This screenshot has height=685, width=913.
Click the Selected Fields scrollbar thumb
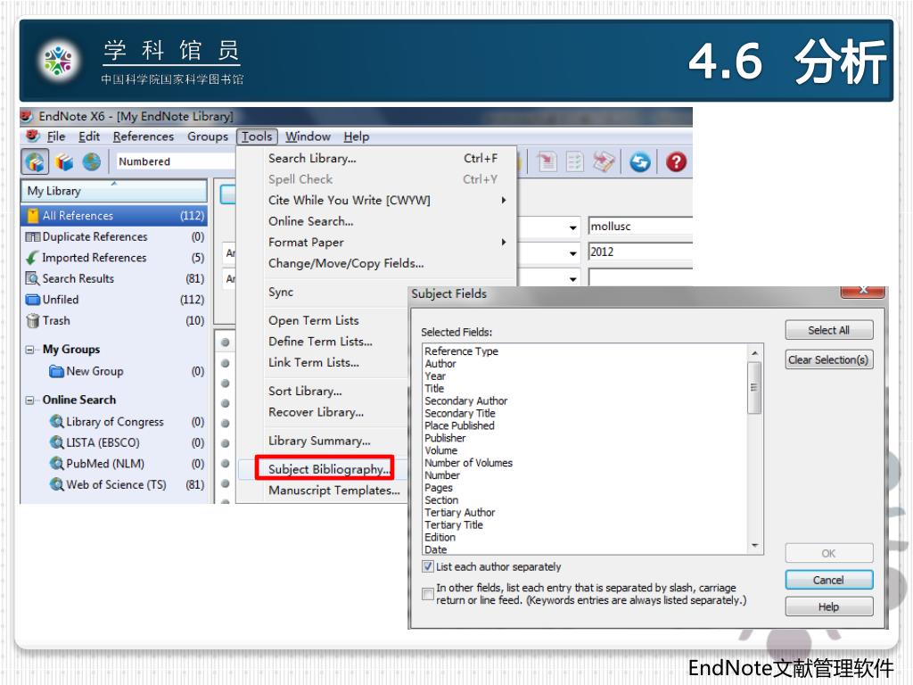click(x=754, y=387)
